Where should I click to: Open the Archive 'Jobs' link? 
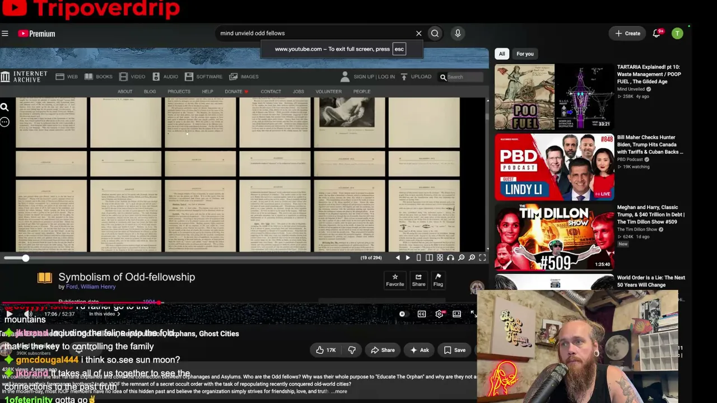(x=298, y=91)
